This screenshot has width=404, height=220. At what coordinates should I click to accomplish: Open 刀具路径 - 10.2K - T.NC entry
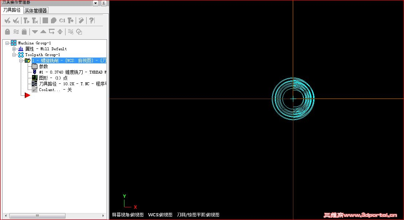pos(73,84)
